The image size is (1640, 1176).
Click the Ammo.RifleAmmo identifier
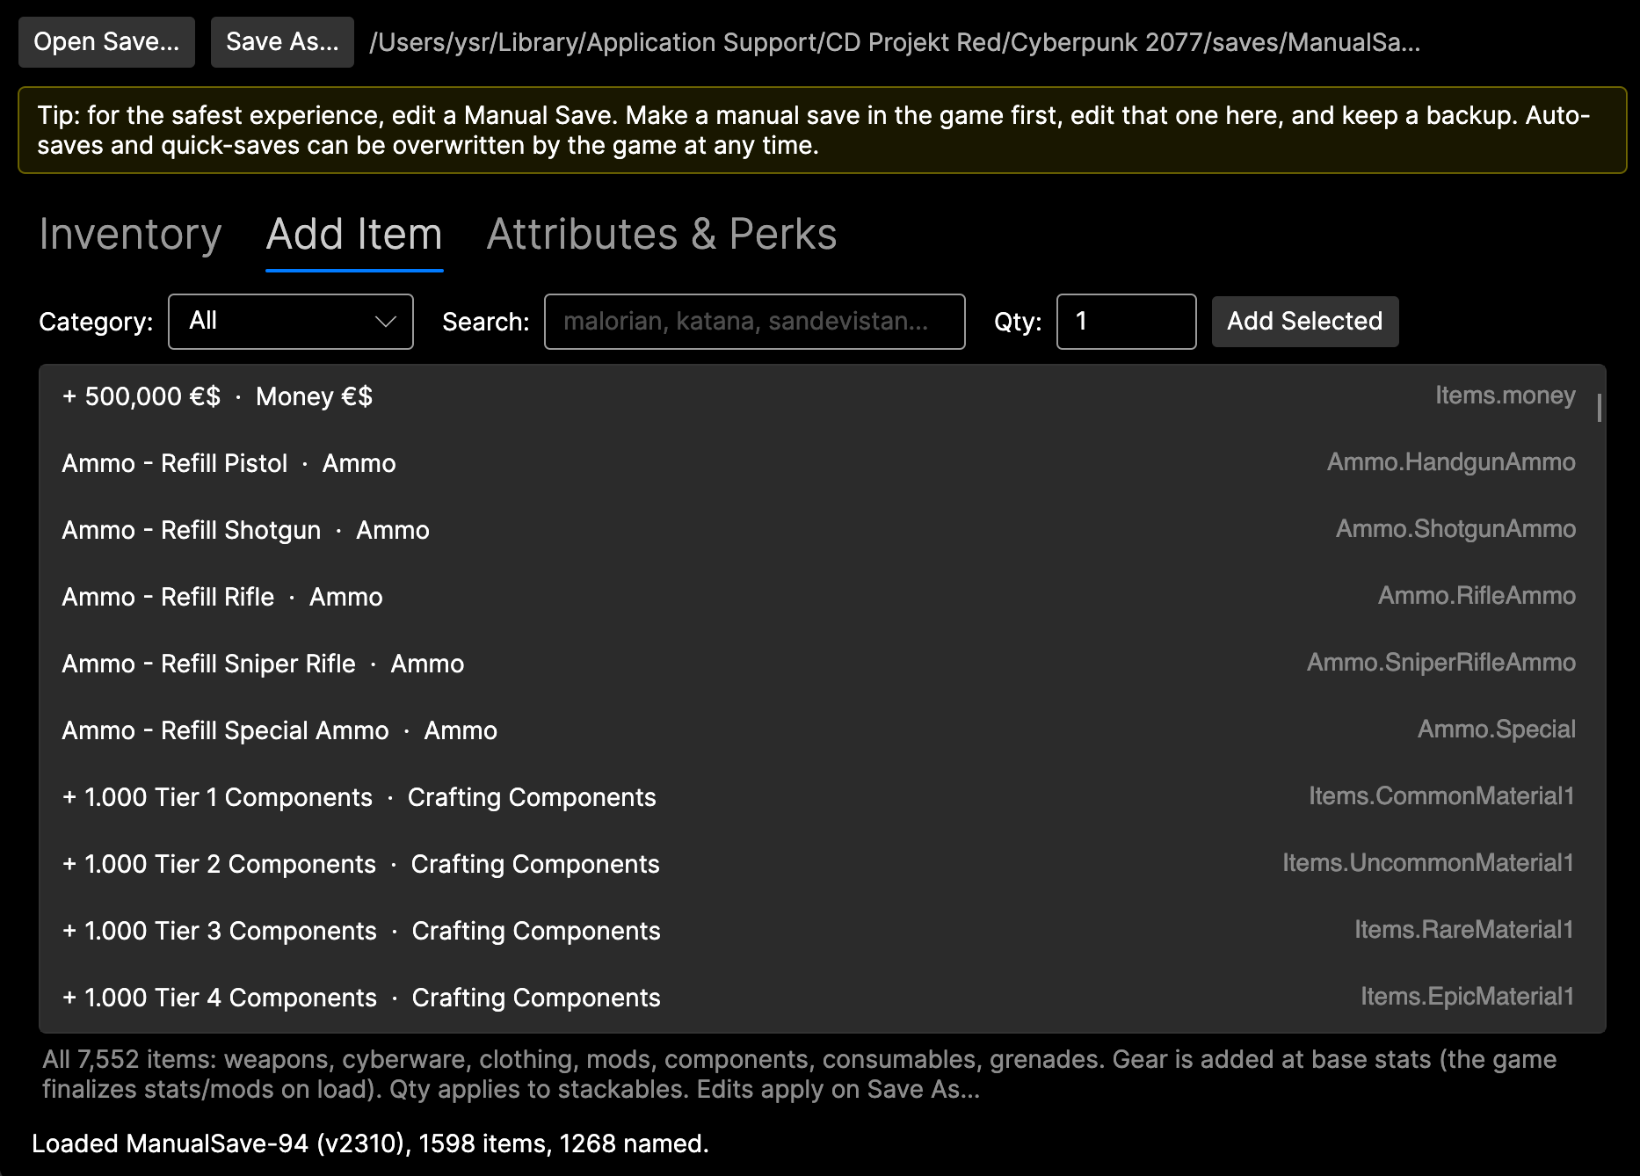point(1477,596)
